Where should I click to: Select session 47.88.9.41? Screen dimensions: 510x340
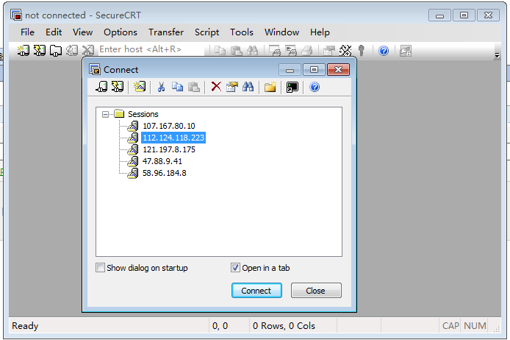(162, 161)
